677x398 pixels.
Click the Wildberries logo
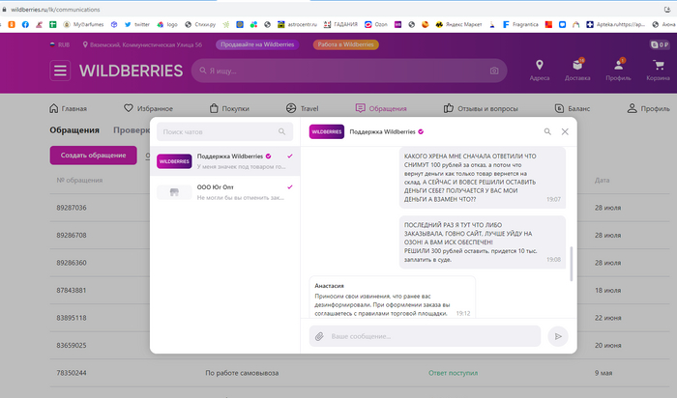click(131, 71)
